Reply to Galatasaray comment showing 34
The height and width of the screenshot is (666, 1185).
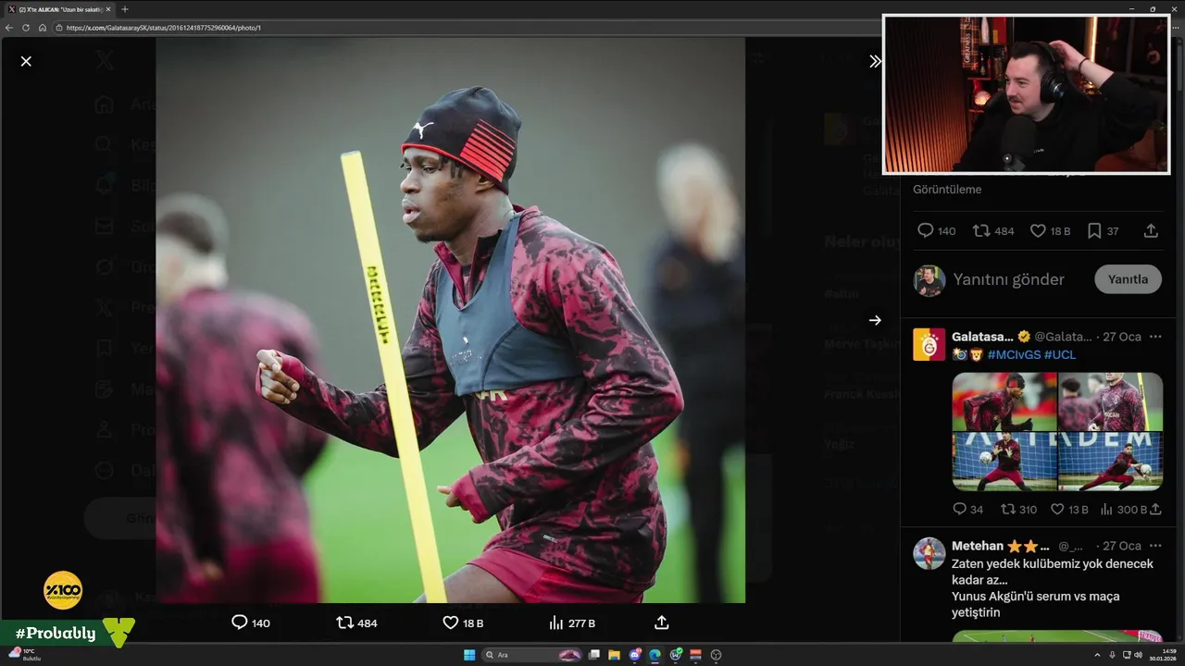pyautogui.click(x=968, y=509)
